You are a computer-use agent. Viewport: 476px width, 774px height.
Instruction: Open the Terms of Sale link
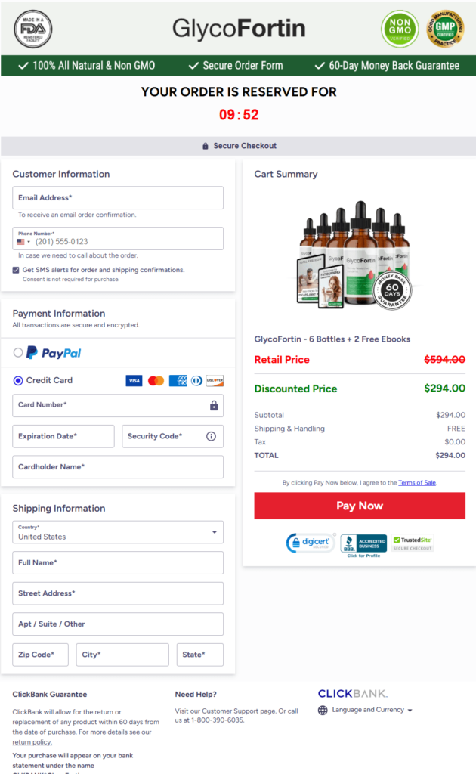coord(416,482)
